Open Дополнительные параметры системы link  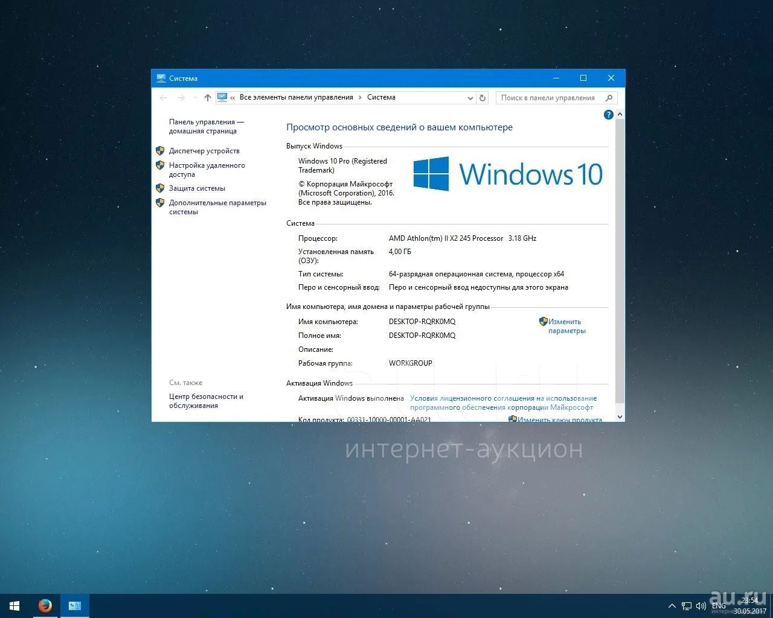click(x=217, y=207)
